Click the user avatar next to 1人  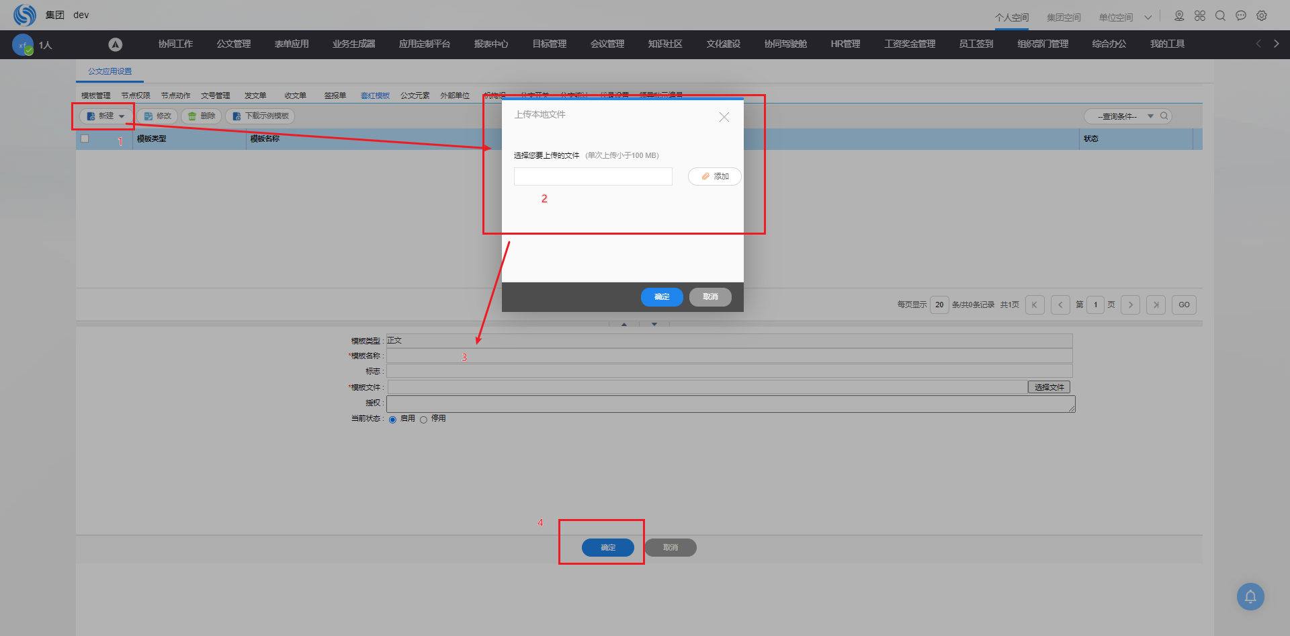[23, 44]
